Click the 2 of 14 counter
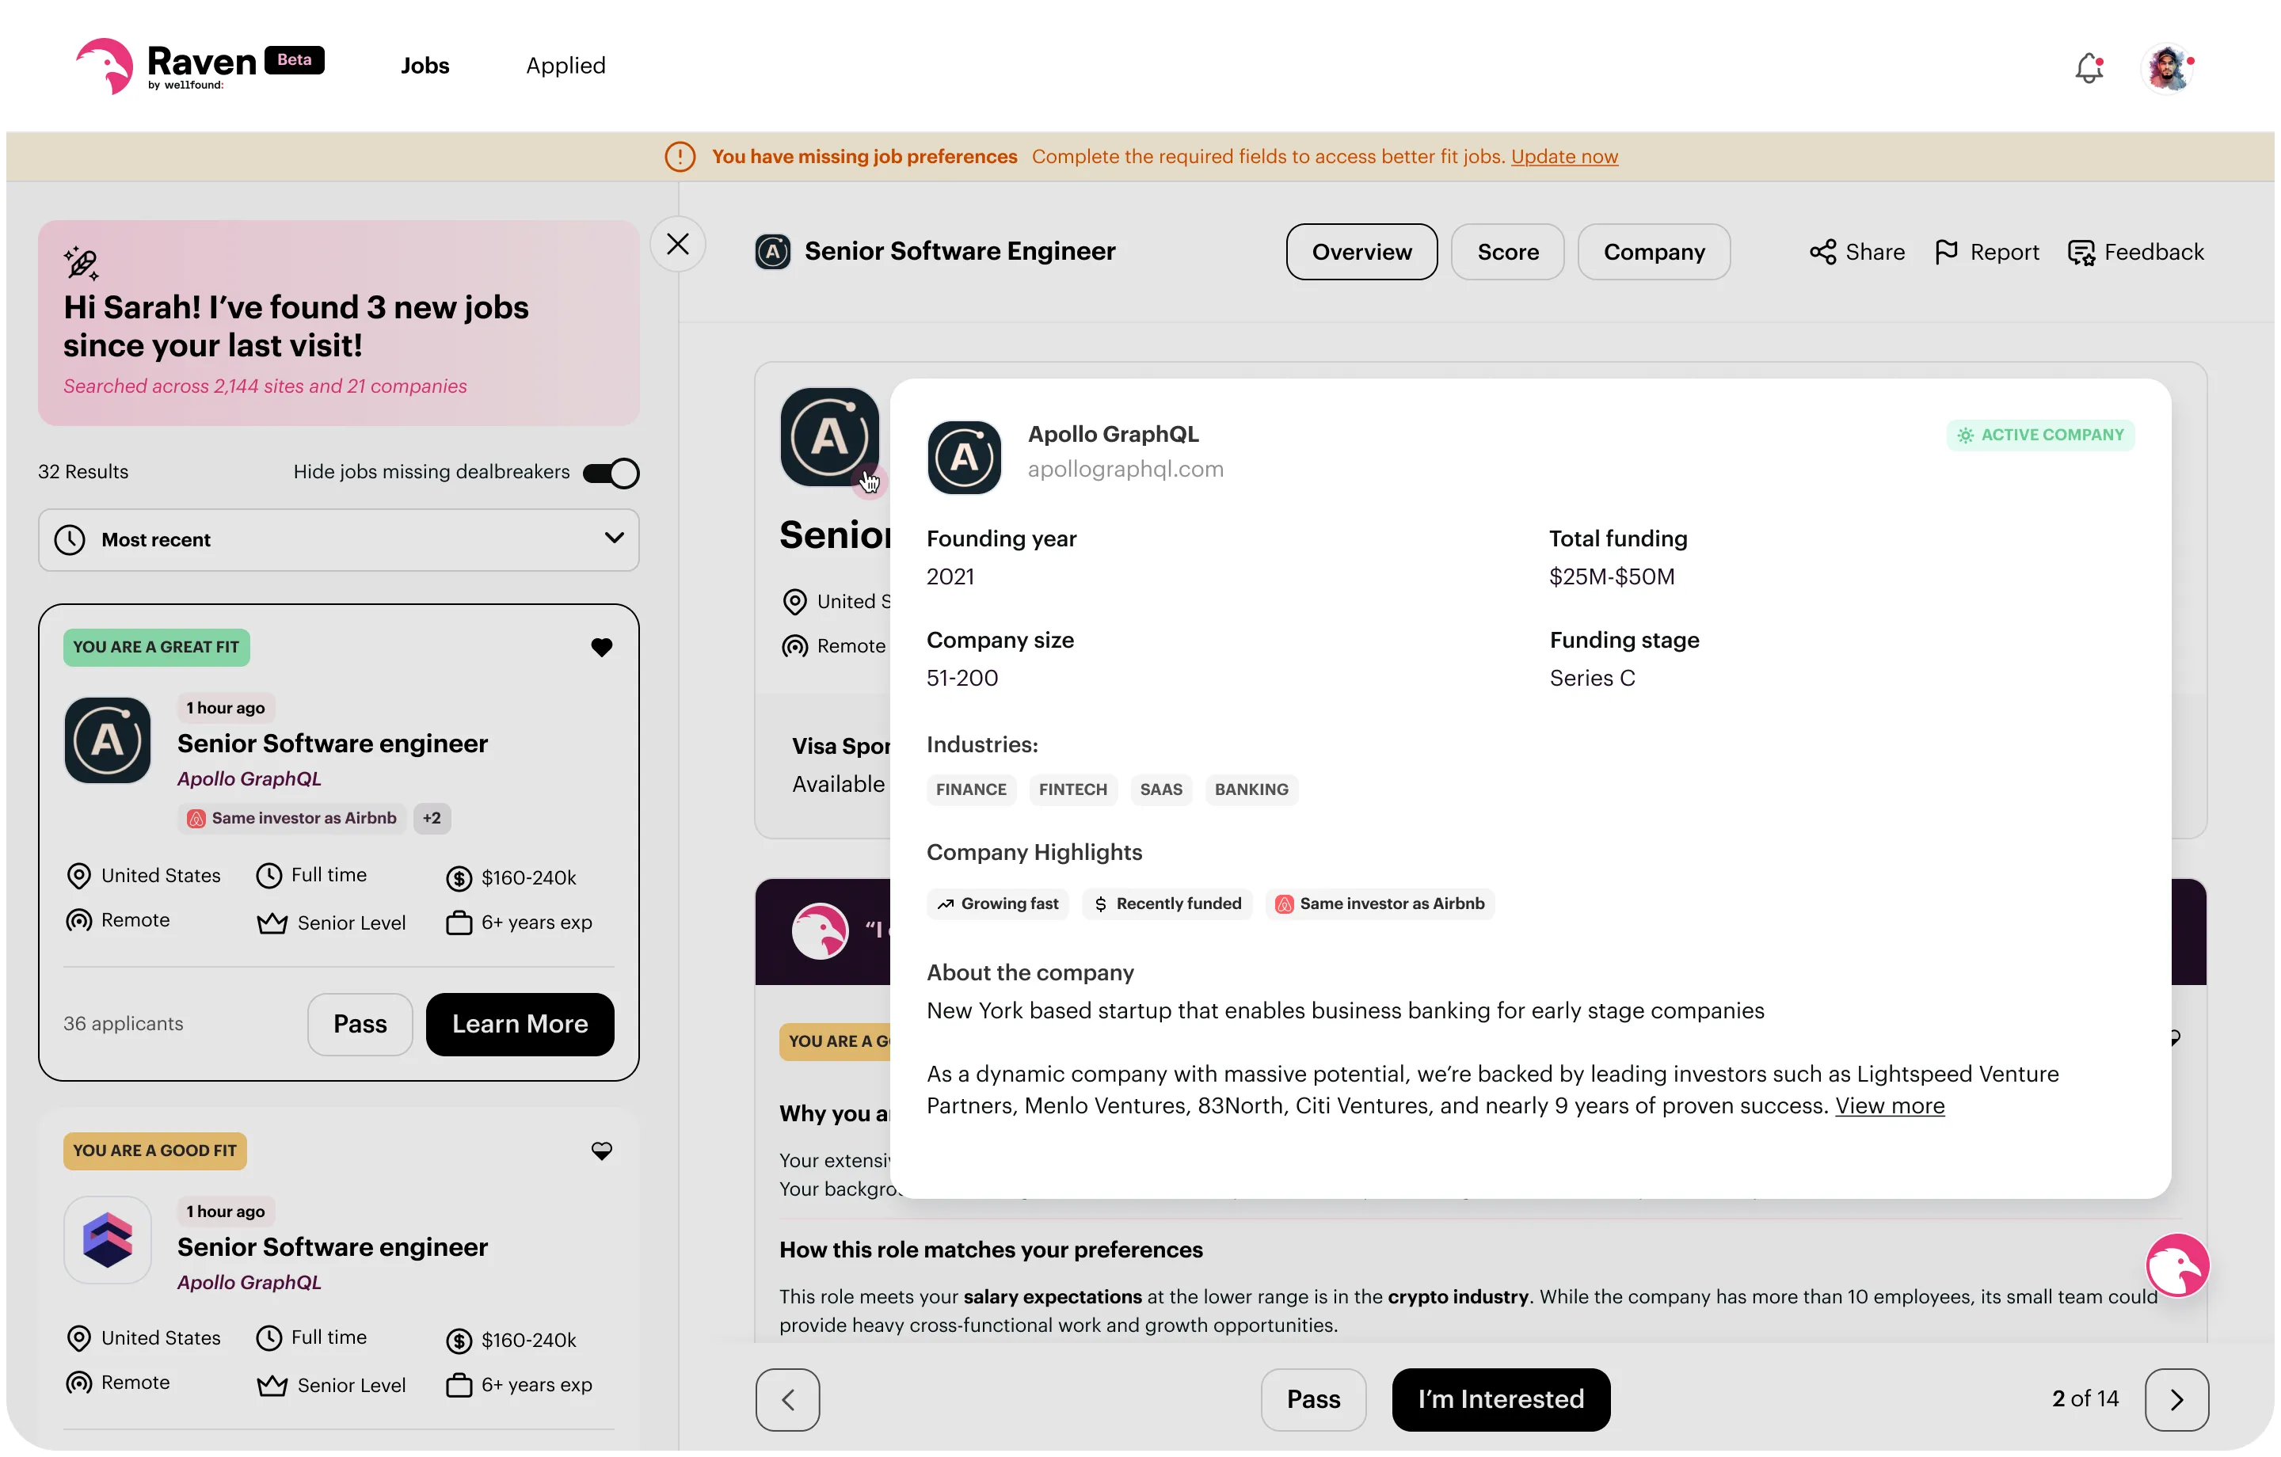This screenshot has width=2281, height=1457. (2085, 1399)
